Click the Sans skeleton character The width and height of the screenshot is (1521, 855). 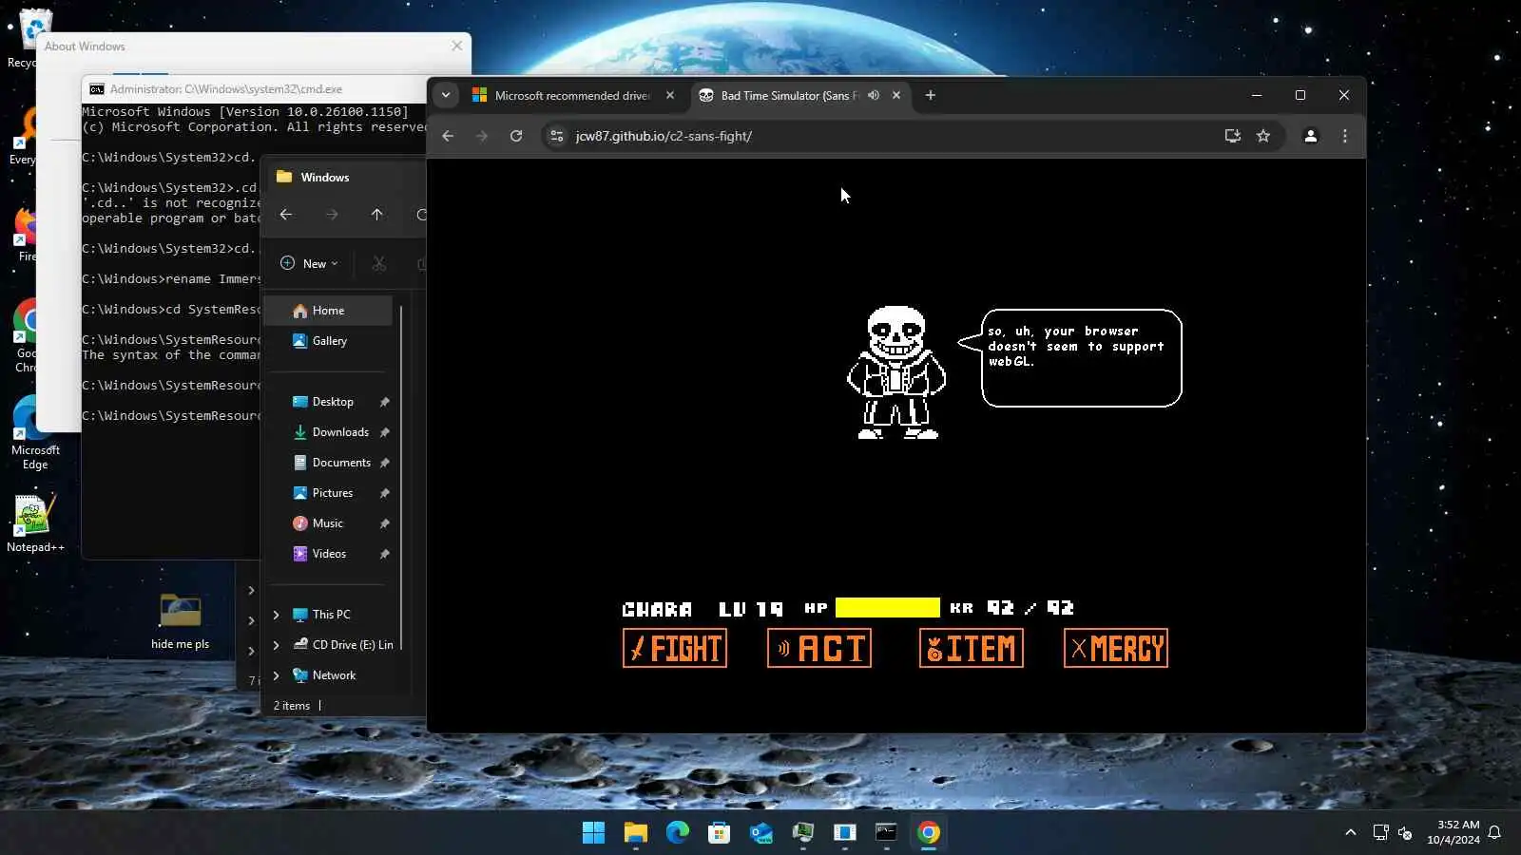coord(896,372)
